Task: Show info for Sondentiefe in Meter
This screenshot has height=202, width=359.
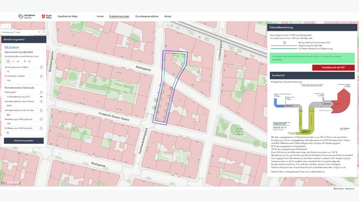Action: (x=41, y=76)
